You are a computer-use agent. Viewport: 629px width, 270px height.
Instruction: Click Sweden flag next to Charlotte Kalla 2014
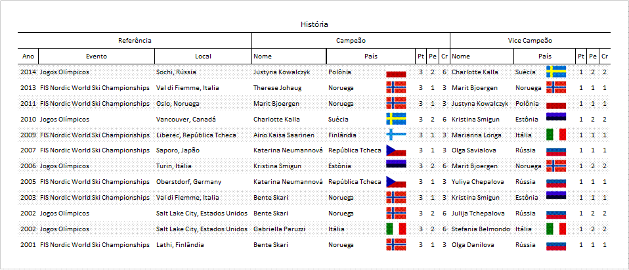click(556, 71)
